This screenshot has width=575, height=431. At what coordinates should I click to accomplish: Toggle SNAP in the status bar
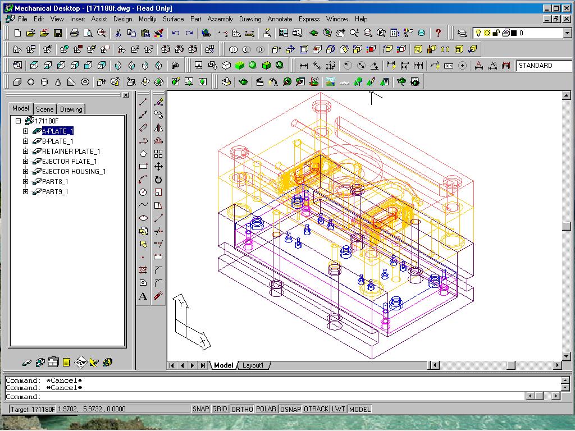pos(200,409)
